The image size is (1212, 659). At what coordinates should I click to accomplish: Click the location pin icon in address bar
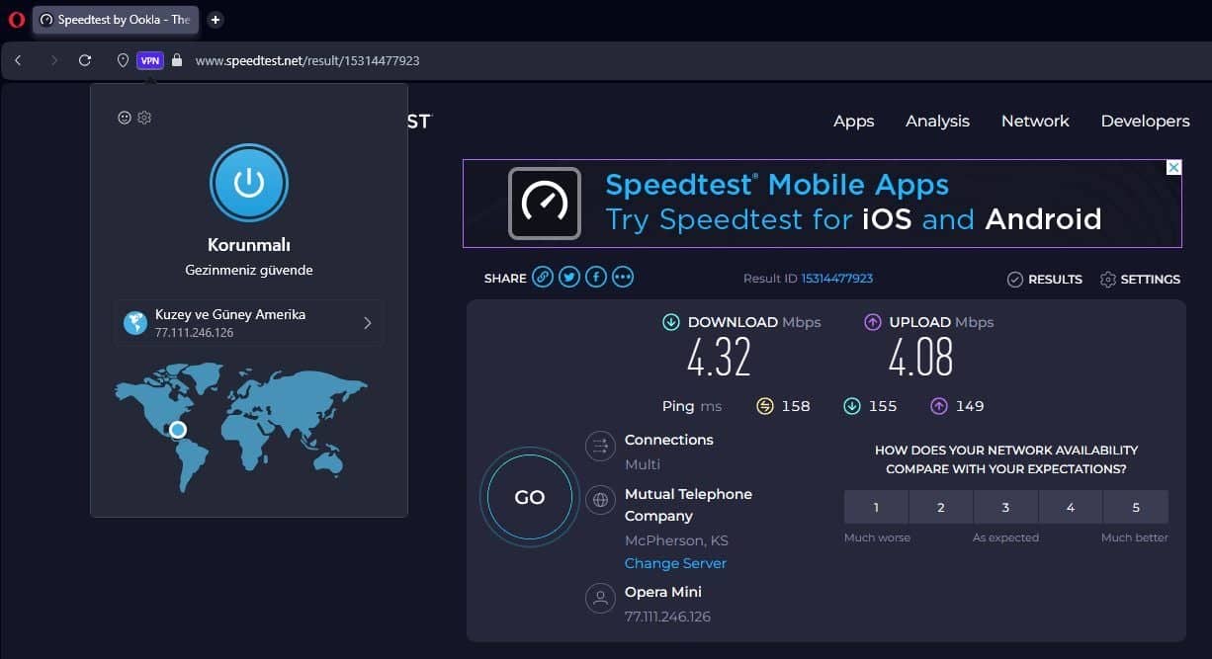pyautogui.click(x=123, y=60)
